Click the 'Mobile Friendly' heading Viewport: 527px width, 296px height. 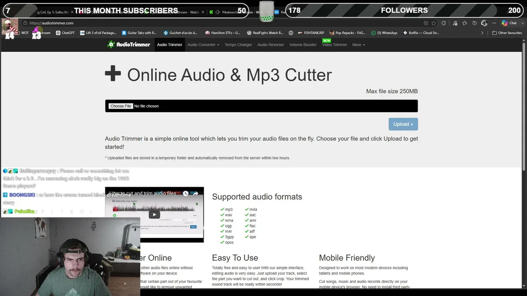tap(347, 258)
